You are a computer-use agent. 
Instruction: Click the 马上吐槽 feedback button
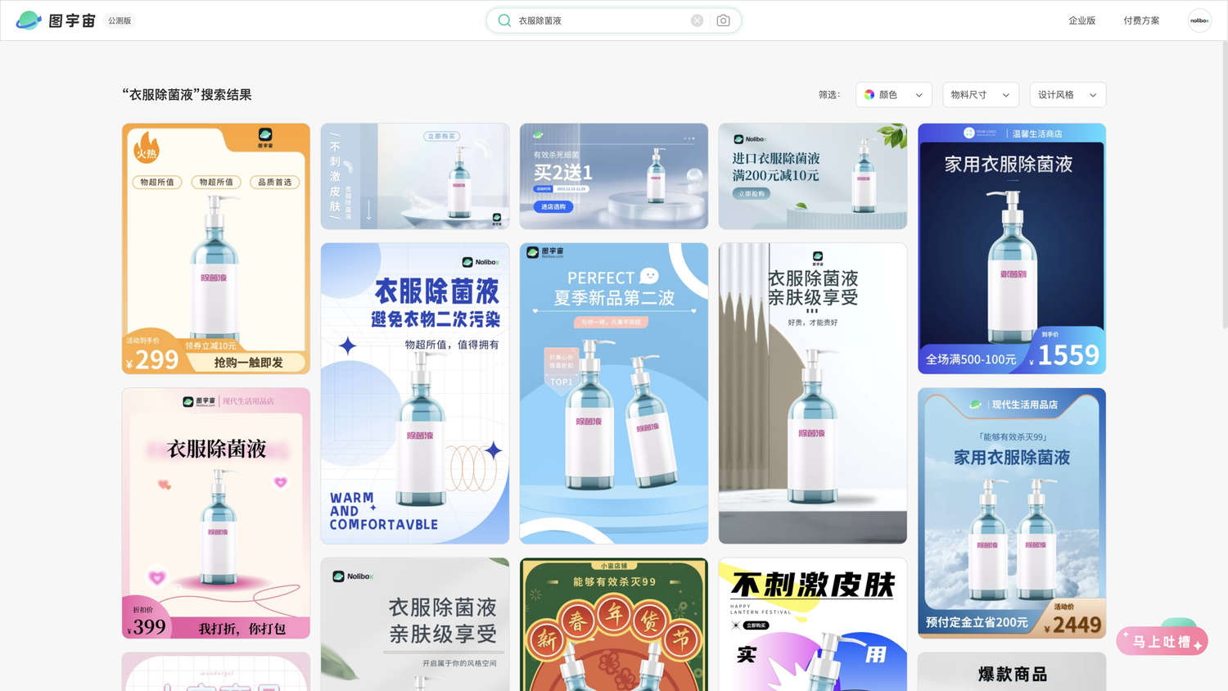[x=1162, y=641]
